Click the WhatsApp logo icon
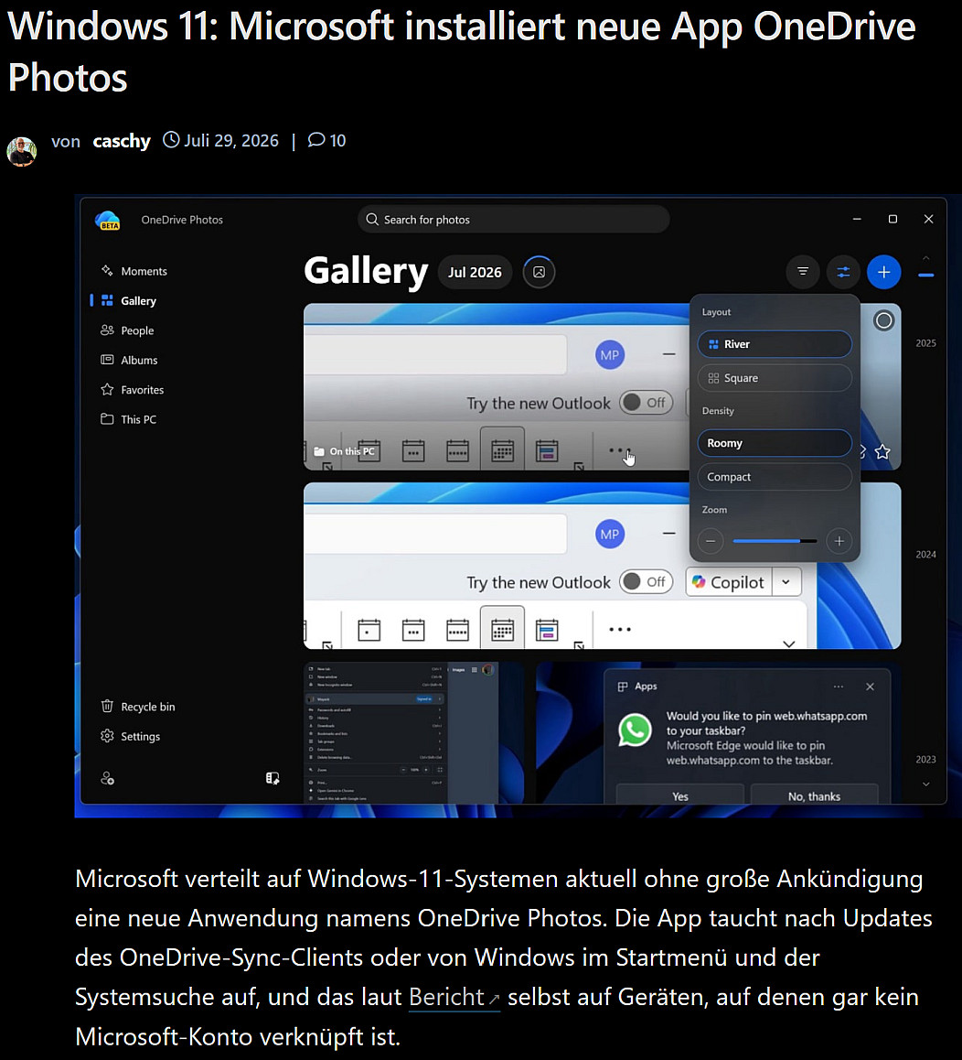The height and width of the screenshot is (1060, 962). click(635, 730)
